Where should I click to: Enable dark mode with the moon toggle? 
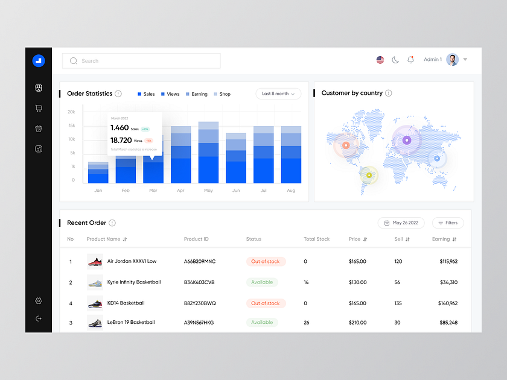[395, 59]
